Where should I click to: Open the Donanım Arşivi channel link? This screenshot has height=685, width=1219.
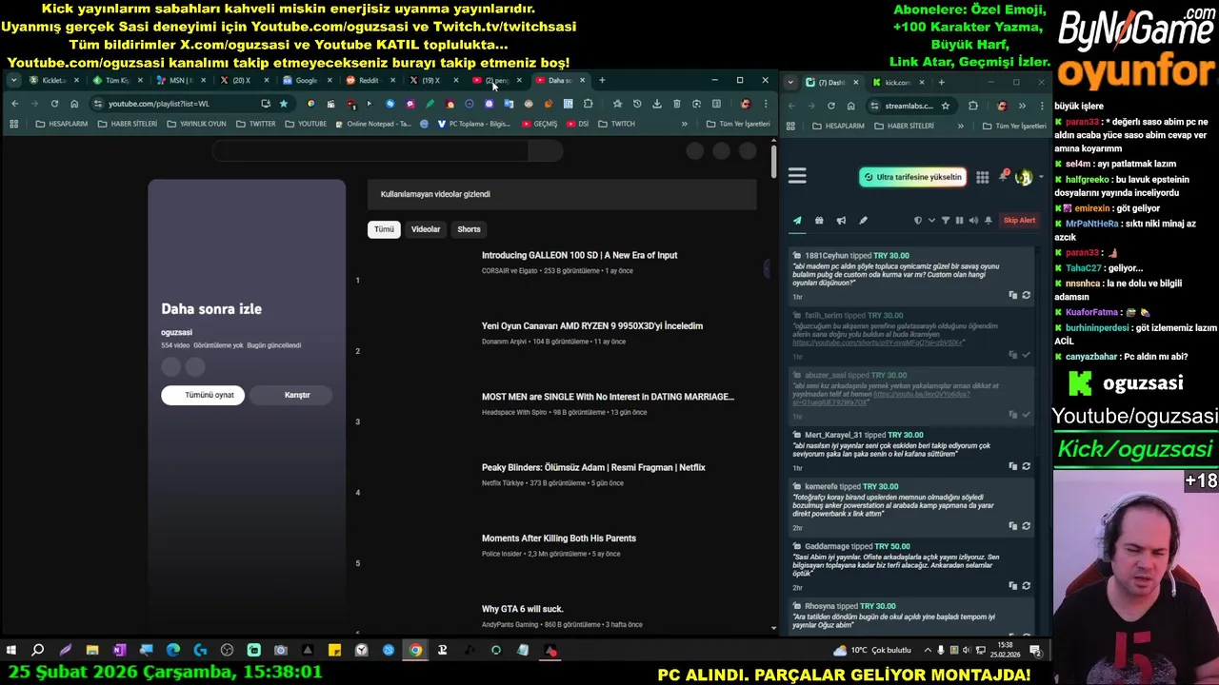click(x=504, y=342)
